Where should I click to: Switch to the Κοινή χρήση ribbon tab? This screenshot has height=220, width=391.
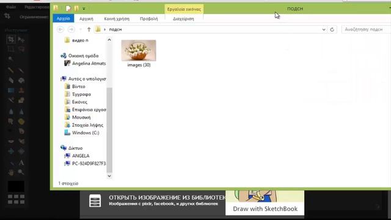(x=117, y=19)
